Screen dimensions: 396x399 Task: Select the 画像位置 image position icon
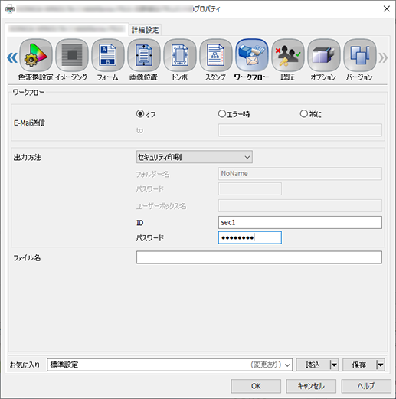click(x=144, y=55)
